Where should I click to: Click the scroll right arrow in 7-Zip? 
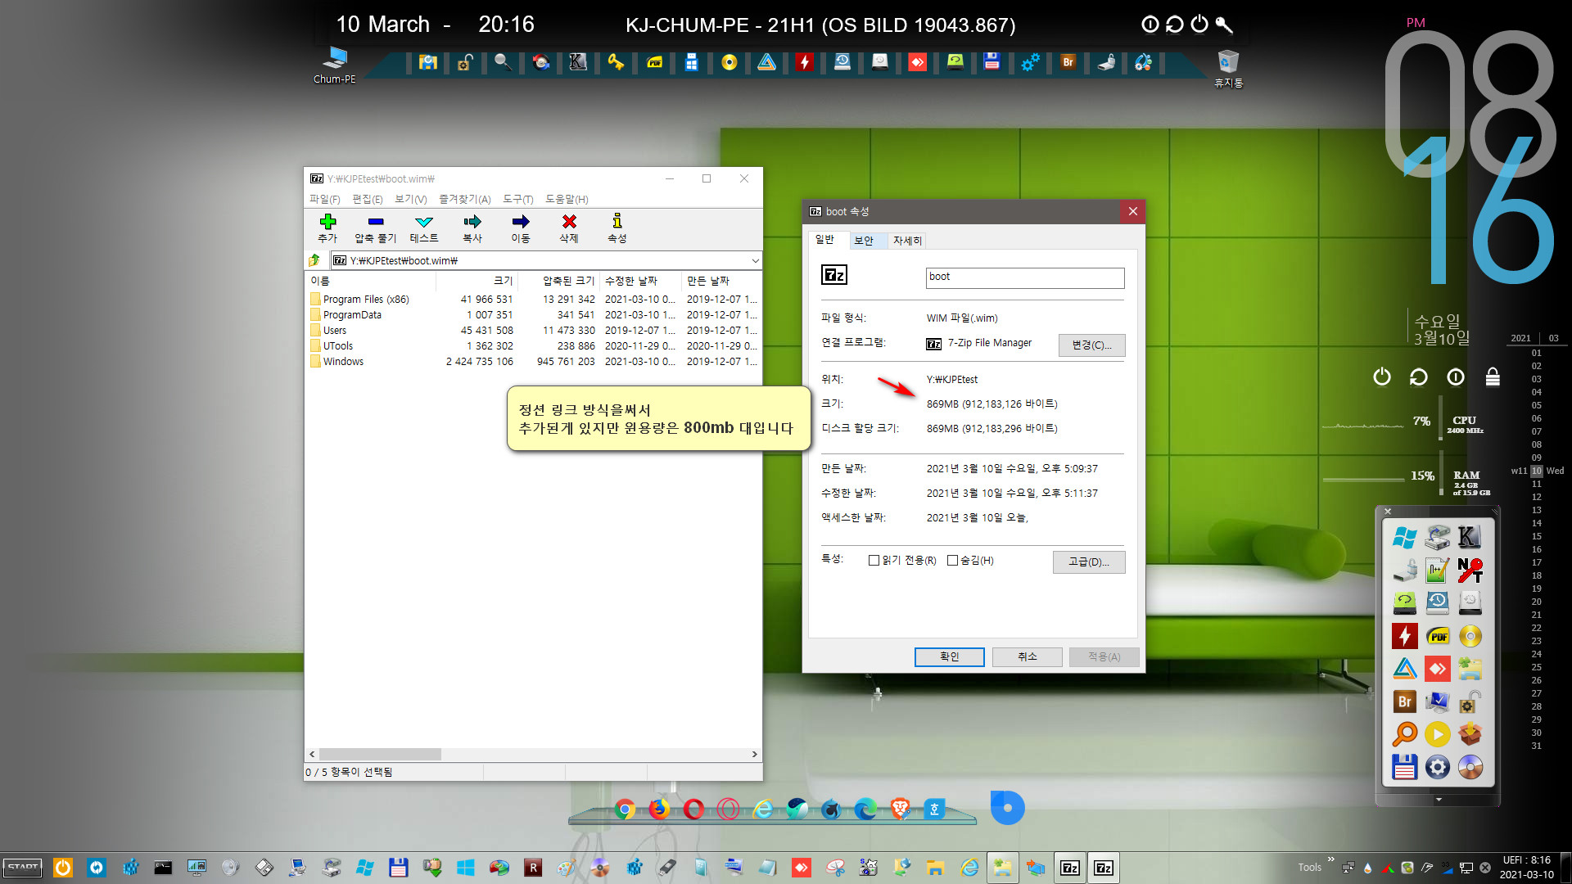[x=754, y=754]
